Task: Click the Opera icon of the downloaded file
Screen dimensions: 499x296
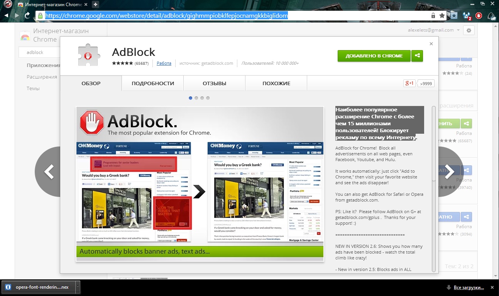Action: click(8, 287)
